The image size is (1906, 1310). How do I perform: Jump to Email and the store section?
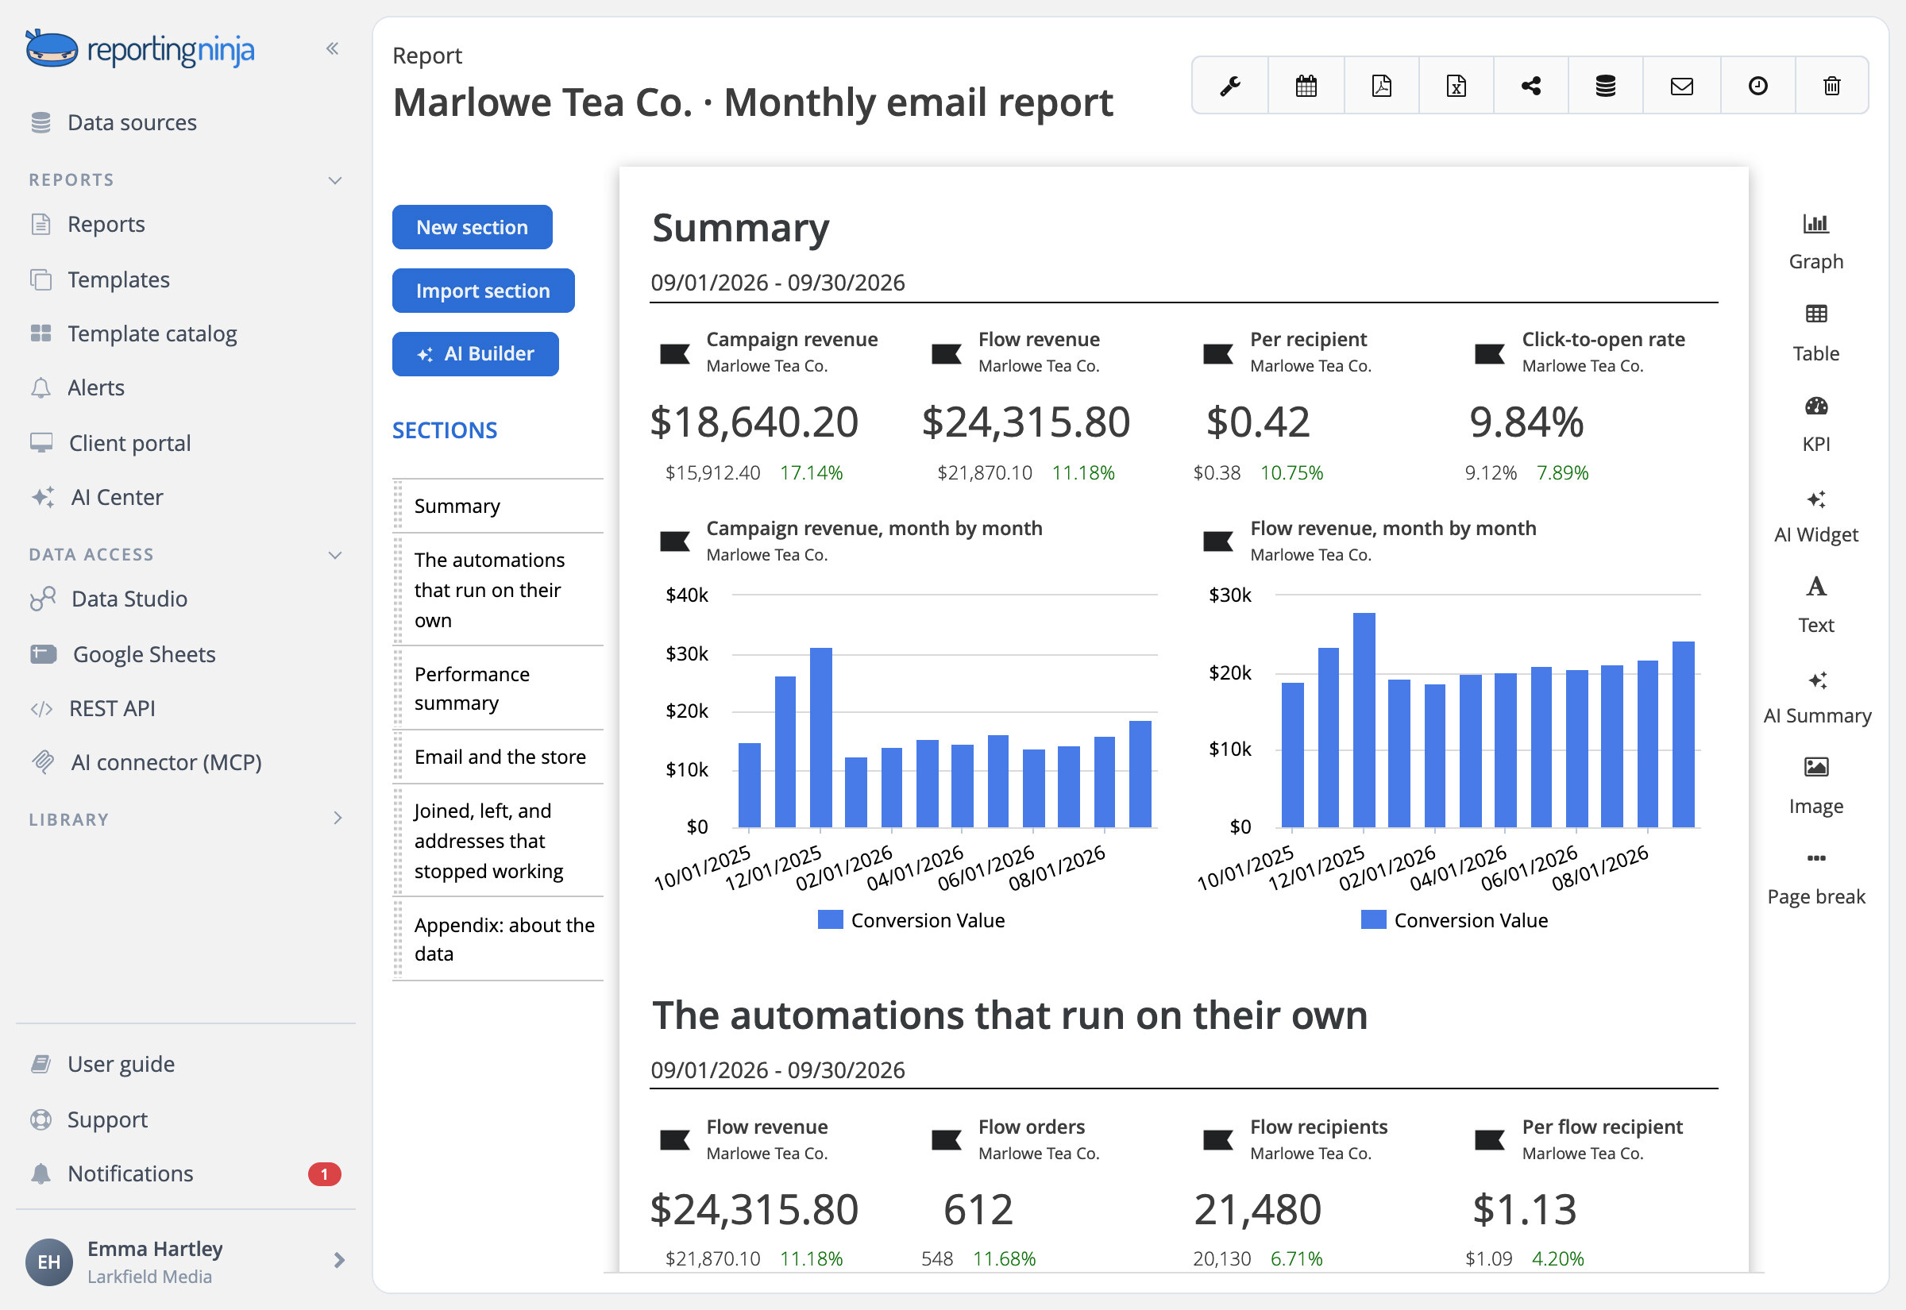(x=498, y=757)
